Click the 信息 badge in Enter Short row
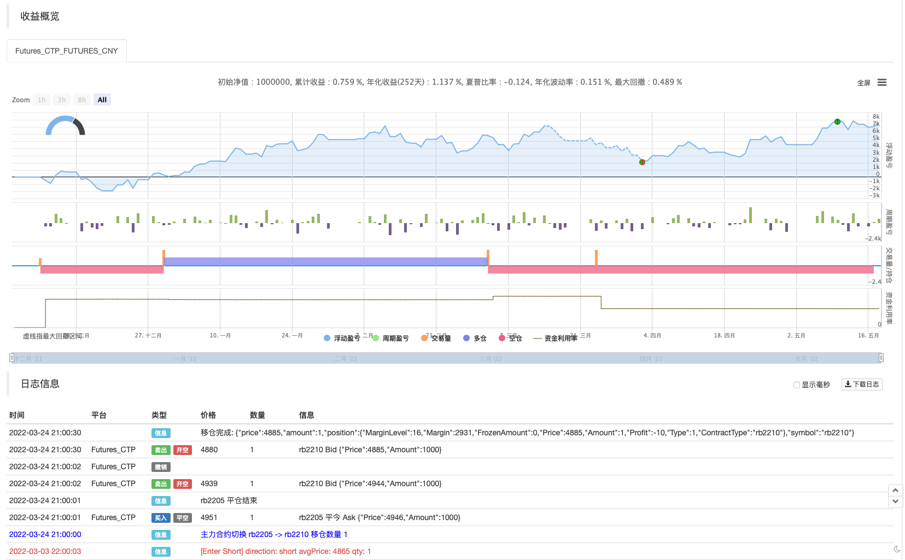The height and width of the screenshot is (560, 905). pyautogui.click(x=161, y=552)
